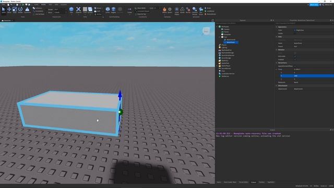Click the Union solid modeling icon
The width and height of the screenshot is (334, 188).
tap(108, 10)
